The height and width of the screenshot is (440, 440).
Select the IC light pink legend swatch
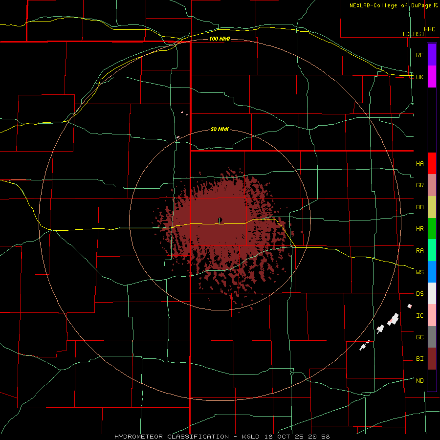pyautogui.click(x=432, y=315)
